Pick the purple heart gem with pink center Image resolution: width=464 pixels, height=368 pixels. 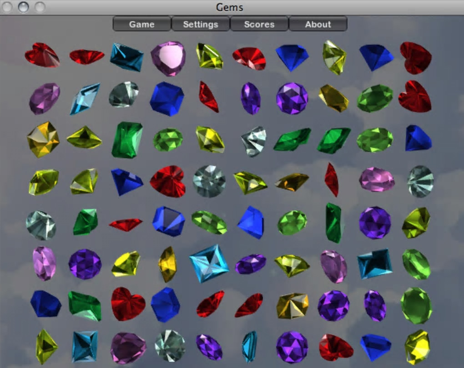(168, 58)
